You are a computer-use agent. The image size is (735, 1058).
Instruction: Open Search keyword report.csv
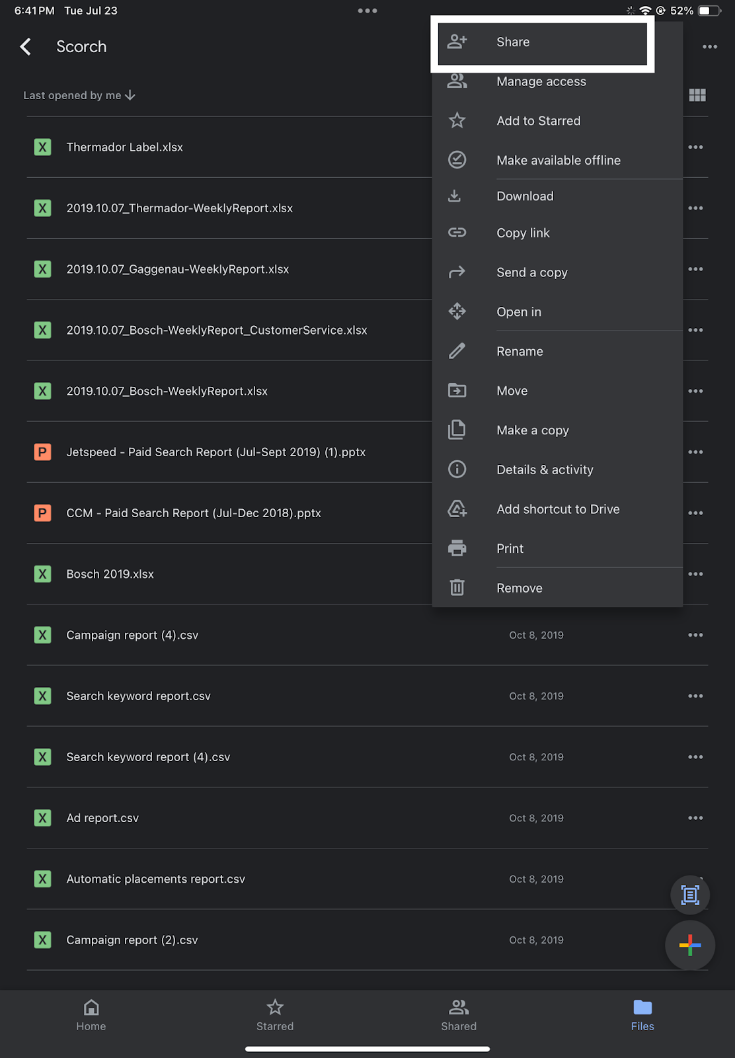tap(367, 696)
